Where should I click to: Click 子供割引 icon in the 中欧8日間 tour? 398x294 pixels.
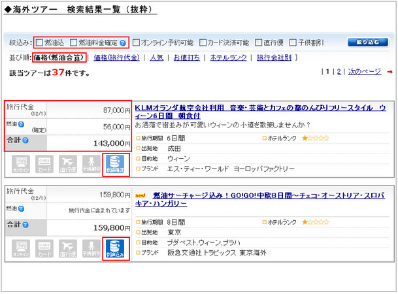(91, 249)
